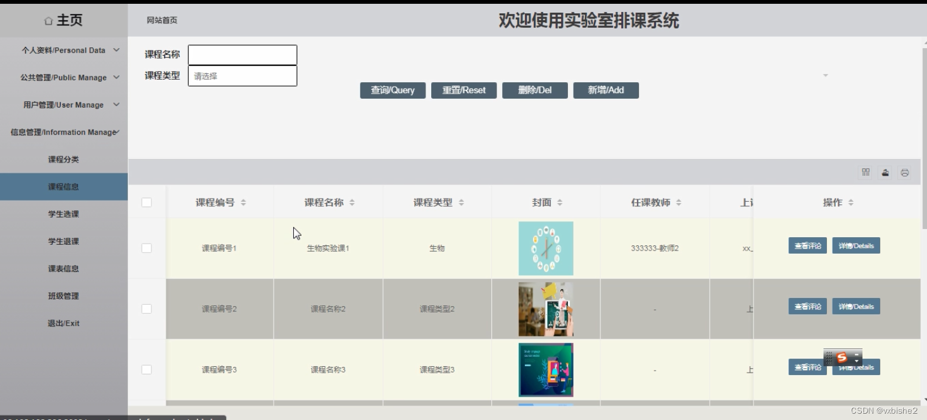Toggle the select-all header checkbox
The width and height of the screenshot is (927, 420).
(x=146, y=202)
